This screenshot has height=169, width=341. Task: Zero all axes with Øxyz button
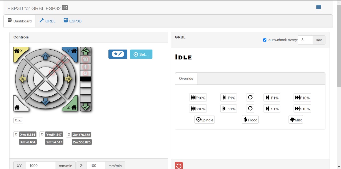pos(18,120)
